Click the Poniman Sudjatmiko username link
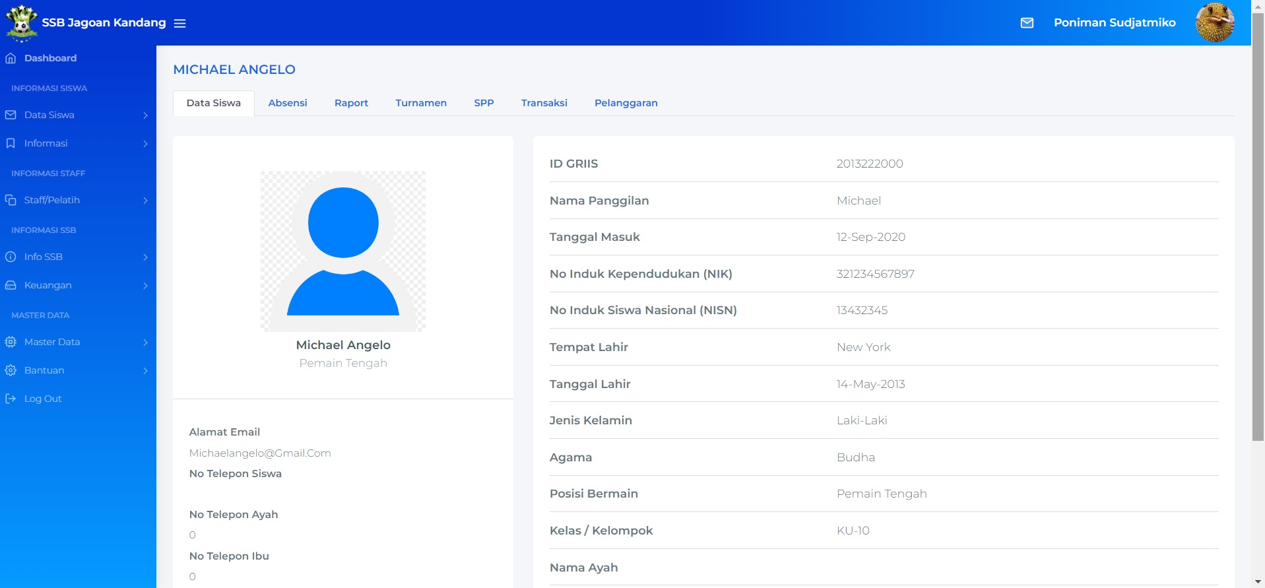1265x588 pixels. tap(1115, 22)
